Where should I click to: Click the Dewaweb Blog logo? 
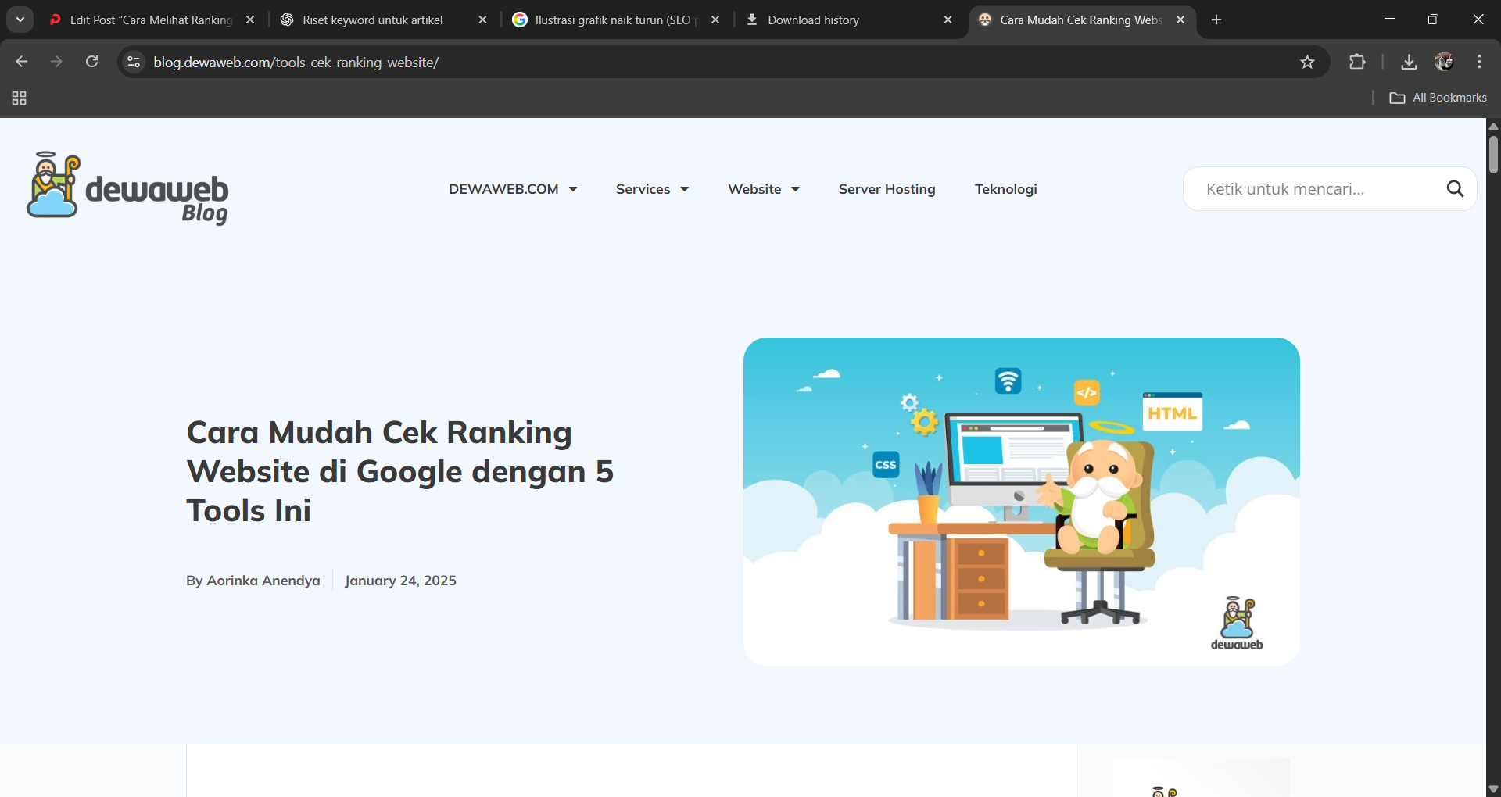pyautogui.click(x=128, y=188)
